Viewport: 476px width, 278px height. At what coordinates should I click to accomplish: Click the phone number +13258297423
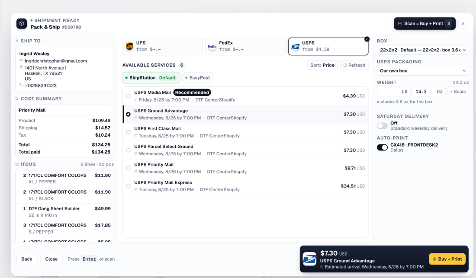pos(41,86)
